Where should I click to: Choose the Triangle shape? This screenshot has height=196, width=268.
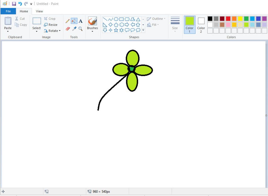click(138, 19)
